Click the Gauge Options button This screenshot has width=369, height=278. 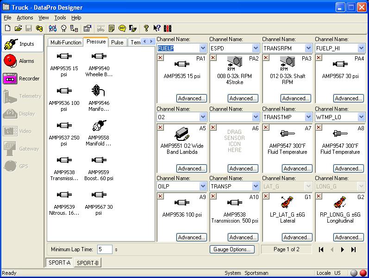point(232,249)
